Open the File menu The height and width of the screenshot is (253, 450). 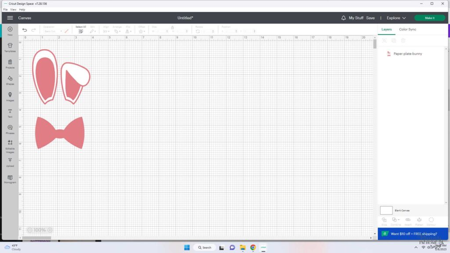pos(5,10)
